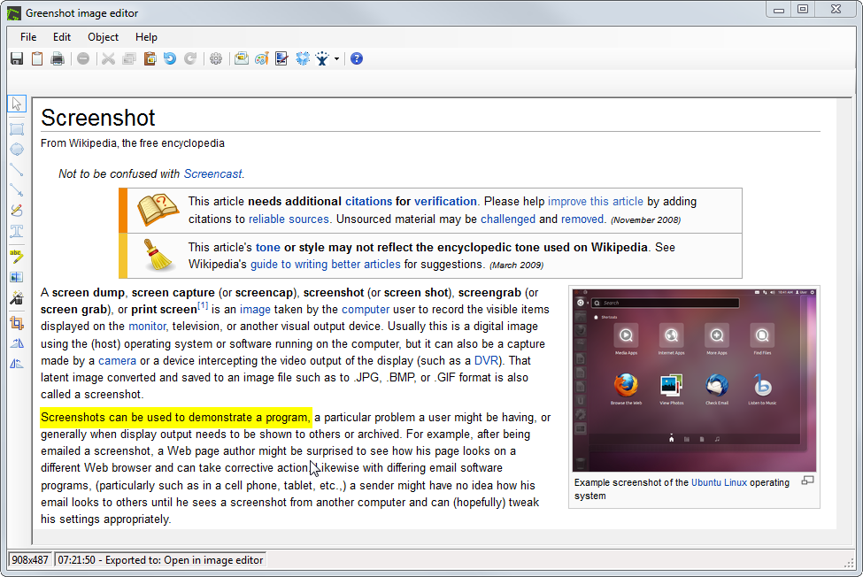This screenshot has height=577, width=863.
Task: Save the screenshot
Action: click(16, 58)
